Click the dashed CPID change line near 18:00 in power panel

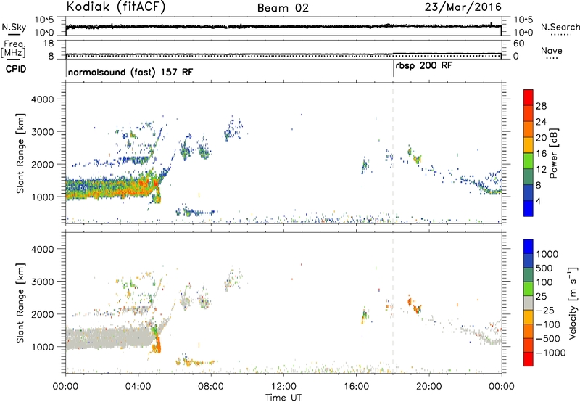(x=393, y=153)
